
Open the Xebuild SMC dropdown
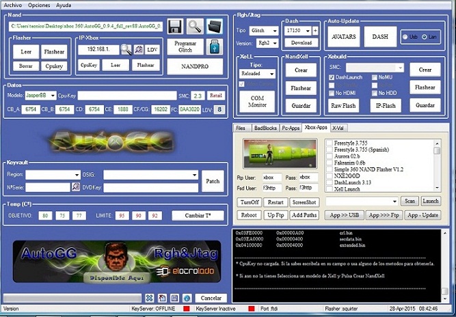pos(375,68)
